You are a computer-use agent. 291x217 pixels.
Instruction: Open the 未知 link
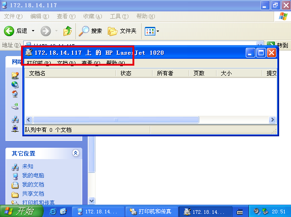coord(28,166)
